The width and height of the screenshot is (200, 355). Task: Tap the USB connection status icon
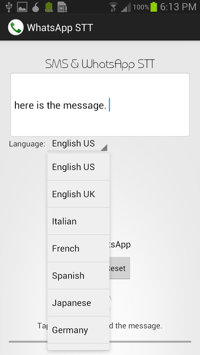[9, 7]
